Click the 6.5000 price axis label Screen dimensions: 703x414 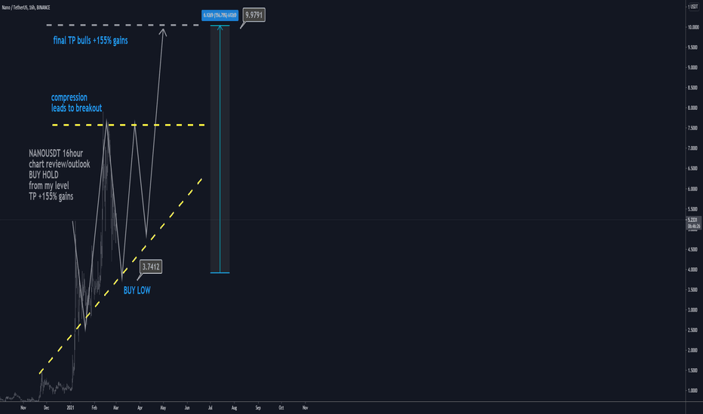tap(693, 169)
